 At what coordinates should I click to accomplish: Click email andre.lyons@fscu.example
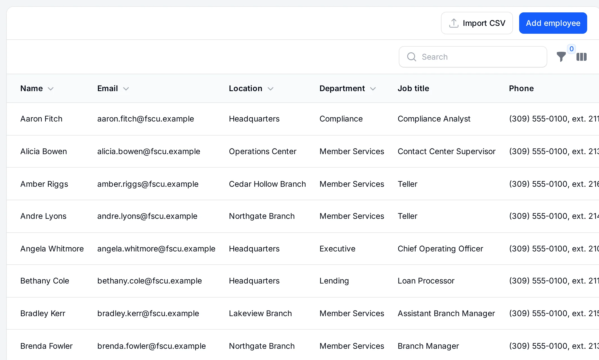click(x=147, y=216)
